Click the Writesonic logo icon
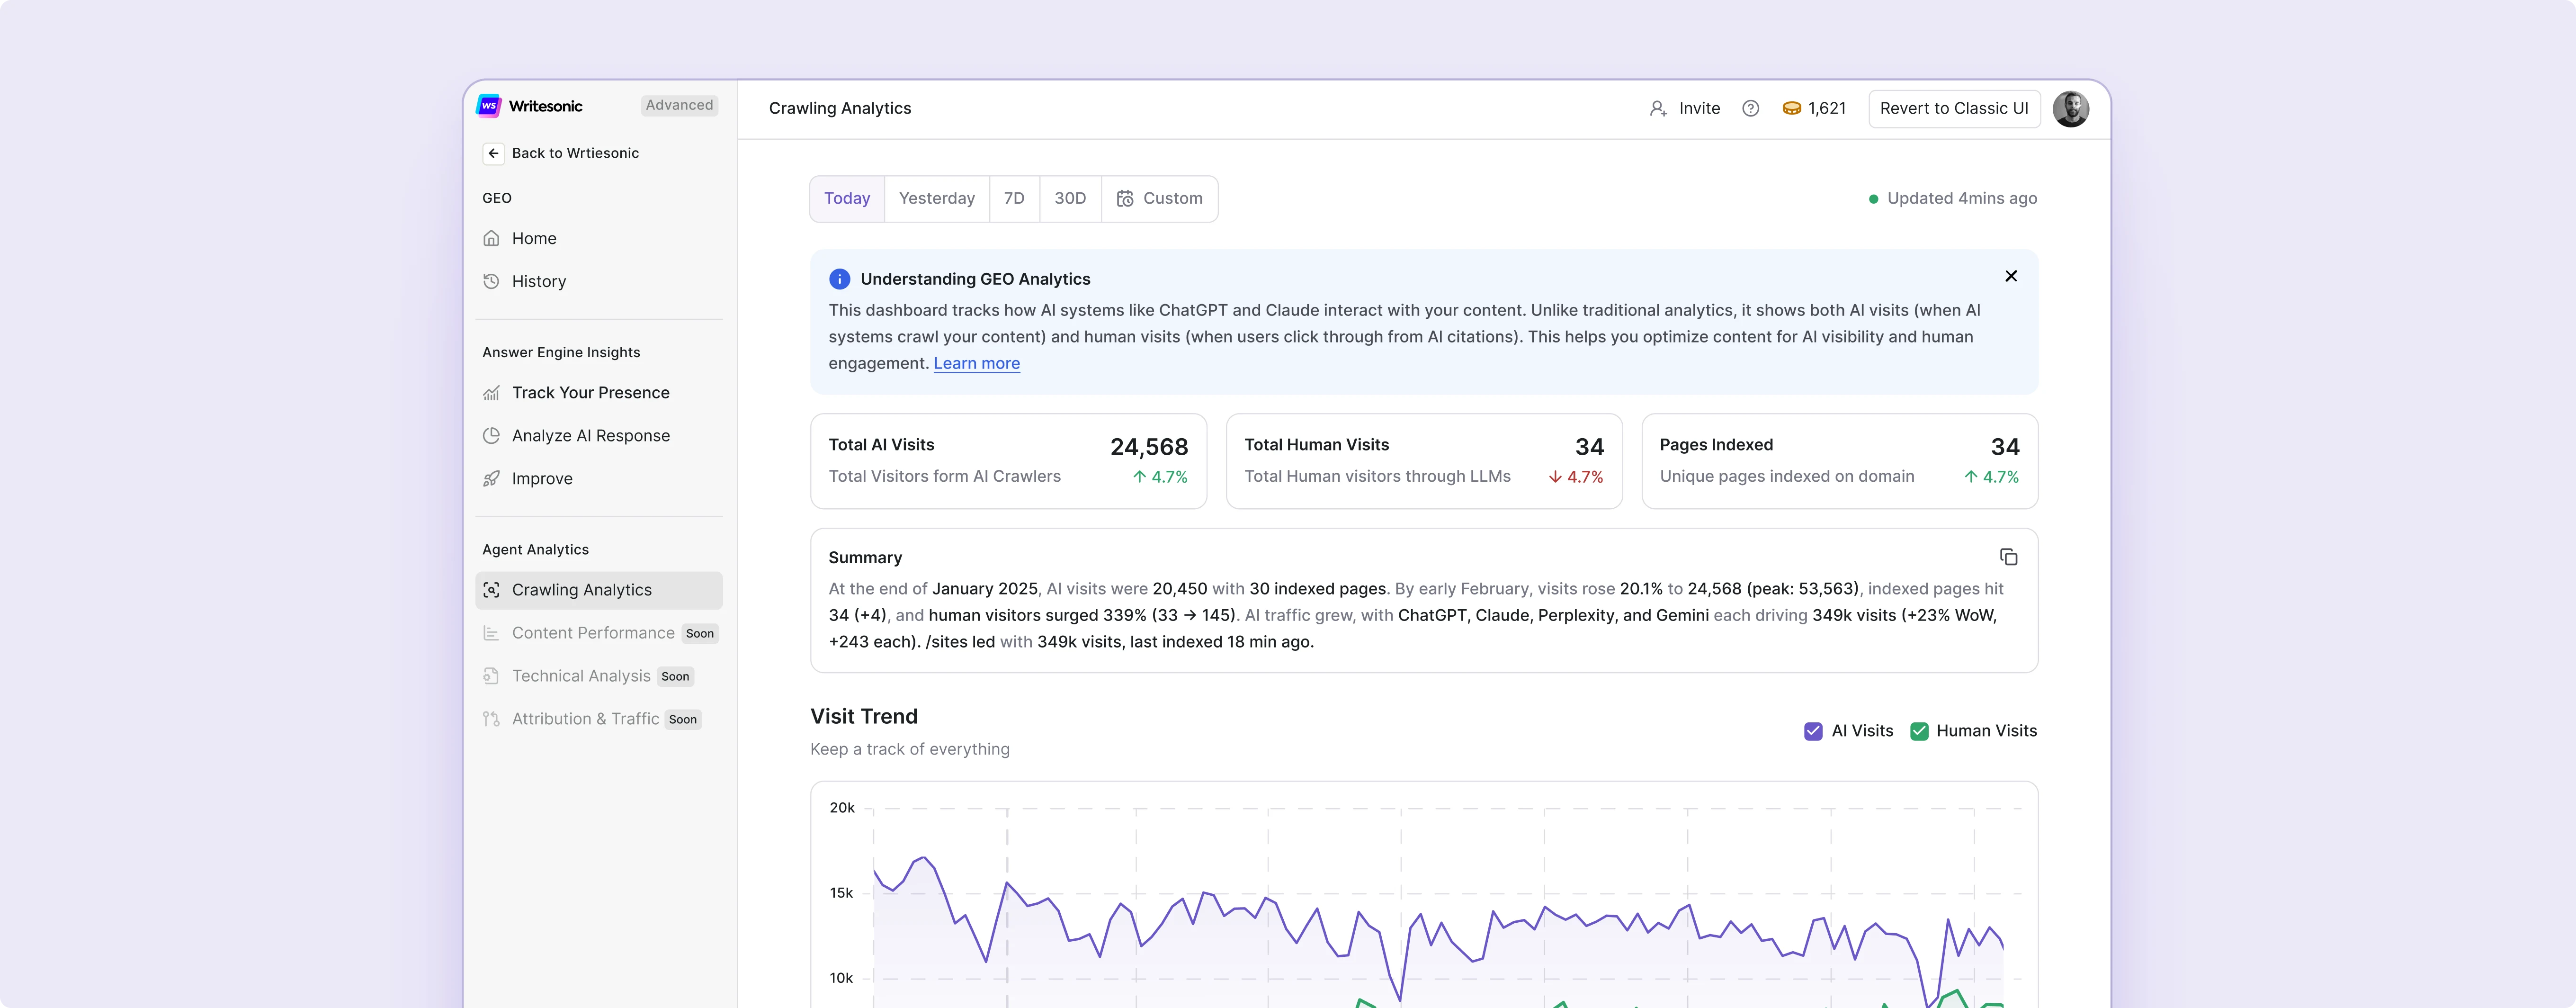2576x1008 pixels. tap(489, 106)
